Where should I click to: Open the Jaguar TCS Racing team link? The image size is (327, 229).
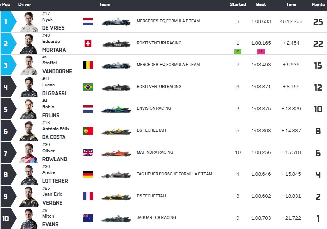point(156,218)
